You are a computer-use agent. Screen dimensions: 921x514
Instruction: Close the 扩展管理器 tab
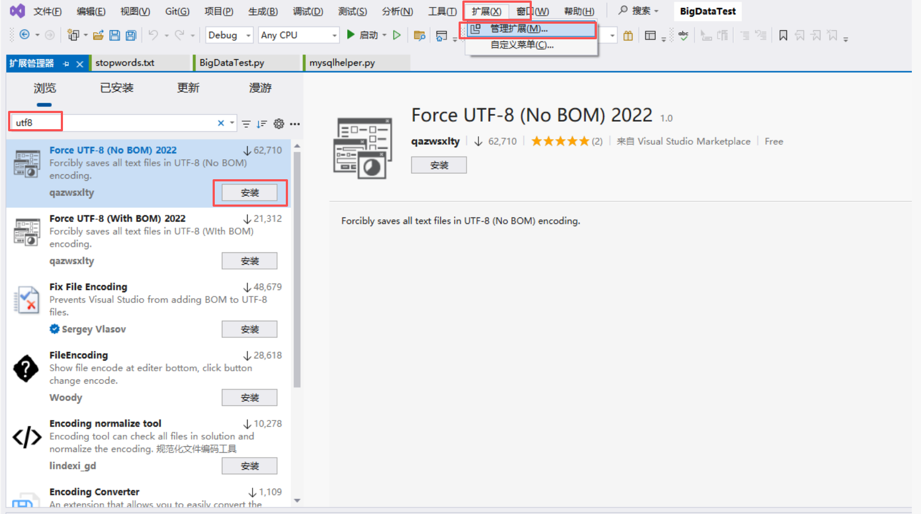[80, 64]
